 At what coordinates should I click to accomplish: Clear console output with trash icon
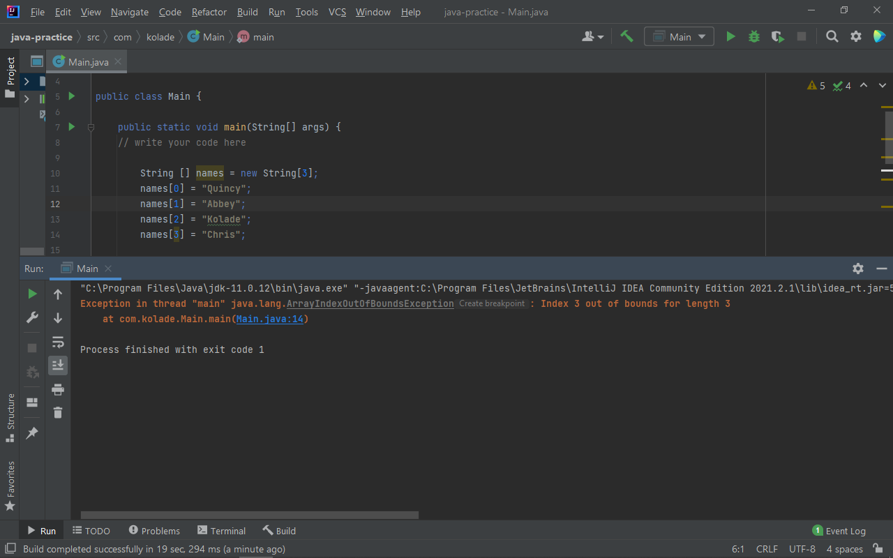(x=58, y=413)
